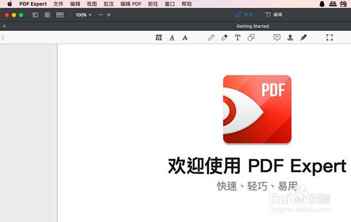This screenshot has height=222, width=351.
Task: Switch to 批注 annotate mode in the toolbar
Action: click(x=244, y=15)
